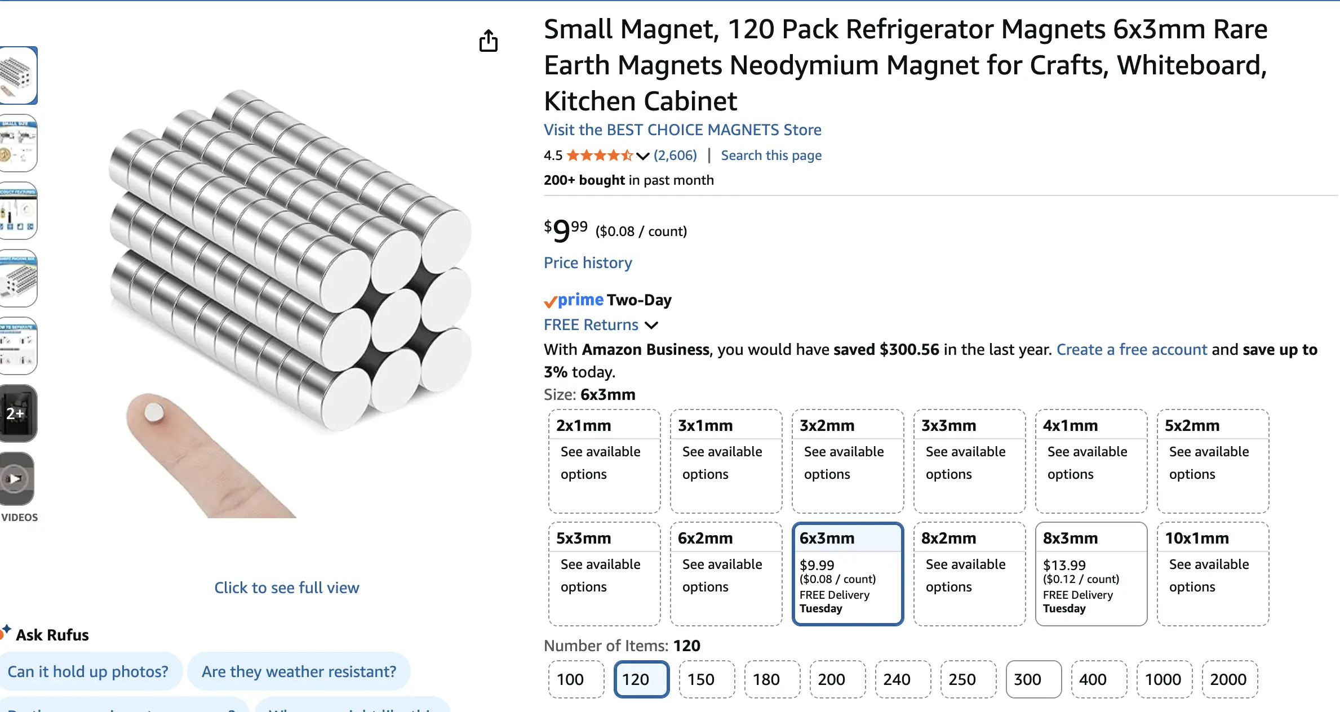Choose the 300 number of items option

click(x=1033, y=679)
